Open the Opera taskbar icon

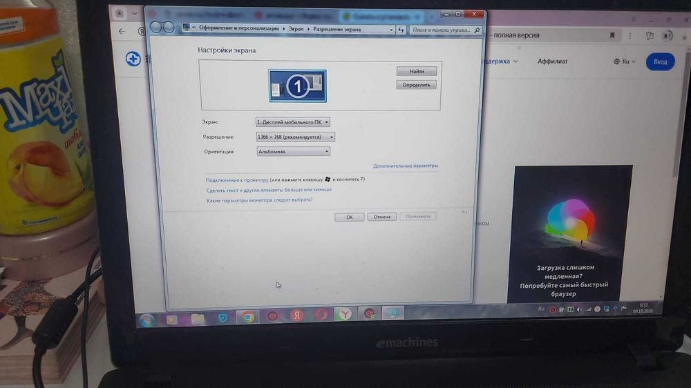coord(321,315)
